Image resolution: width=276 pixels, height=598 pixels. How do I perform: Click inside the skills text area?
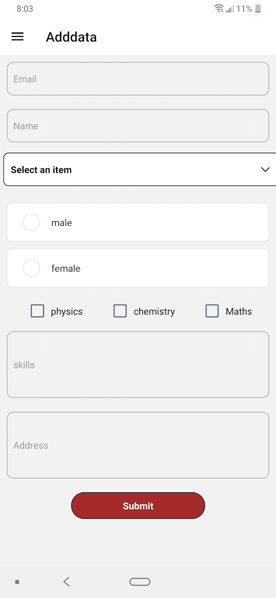[x=138, y=365]
